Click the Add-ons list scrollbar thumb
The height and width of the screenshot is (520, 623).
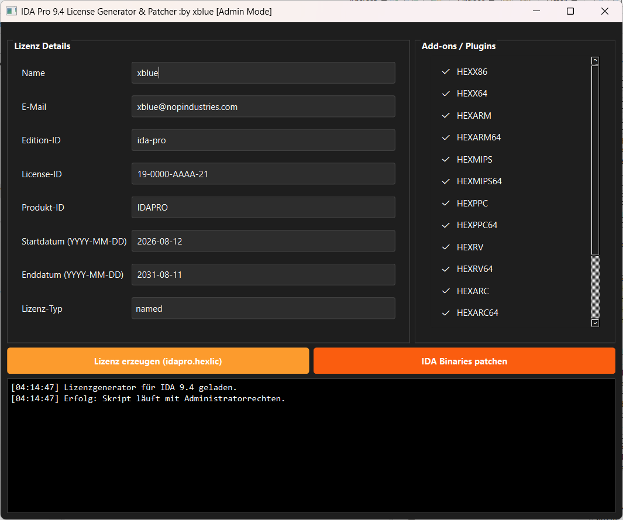pyautogui.click(x=595, y=160)
